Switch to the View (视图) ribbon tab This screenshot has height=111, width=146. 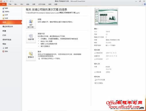click(56, 4)
